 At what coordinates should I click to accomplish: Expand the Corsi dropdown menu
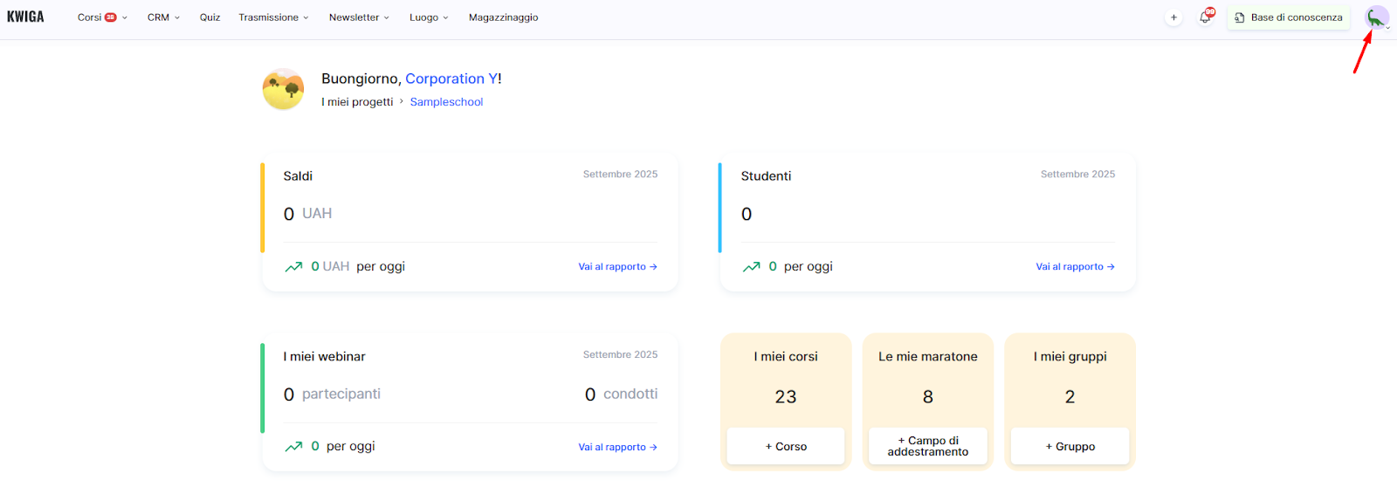tap(102, 17)
